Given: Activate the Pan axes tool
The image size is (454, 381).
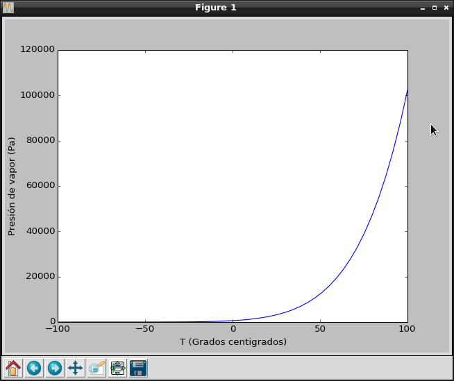Looking at the screenshot, I should click(x=75, y=368).
